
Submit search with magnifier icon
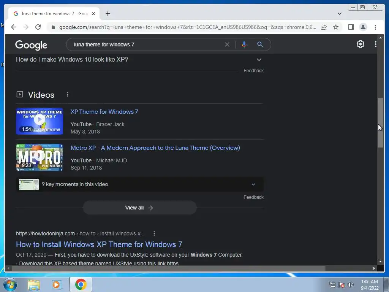[x=260, y=44]
